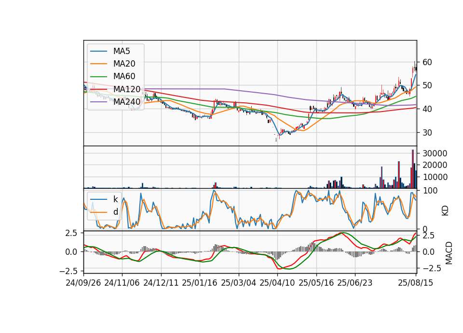This screenshot has width=463, height=333.
Task: Click the left MACD axis value −2.5
Action: click(68, 271)
